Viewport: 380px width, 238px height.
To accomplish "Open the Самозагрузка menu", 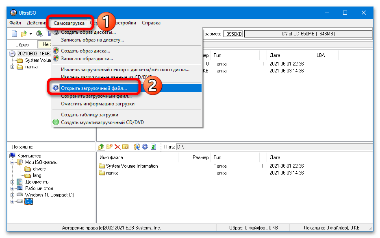I will coord(69,23).
